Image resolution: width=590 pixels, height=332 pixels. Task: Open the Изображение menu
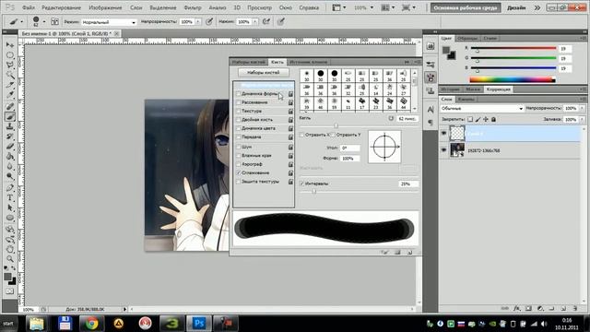105,7
